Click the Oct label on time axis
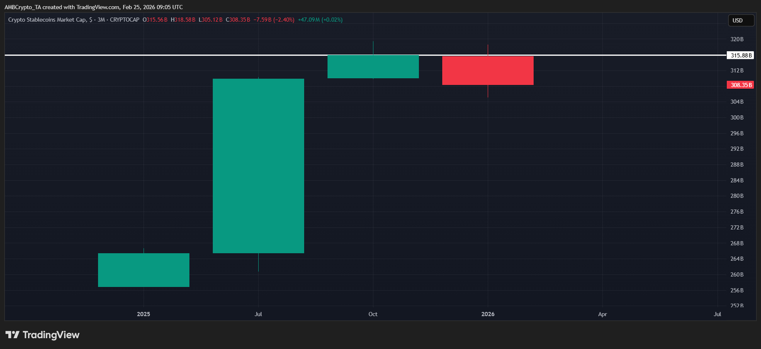 (x=373, y=314)
